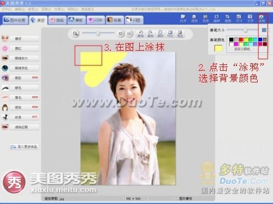Click the 打开 (open file) toolbar icon
The height and width of the screenshot is (204, 273).
183,19
